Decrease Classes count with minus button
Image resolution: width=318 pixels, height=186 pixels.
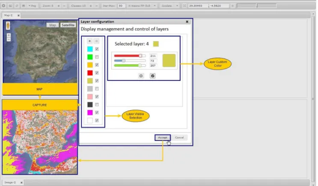[x=97, y=6]
